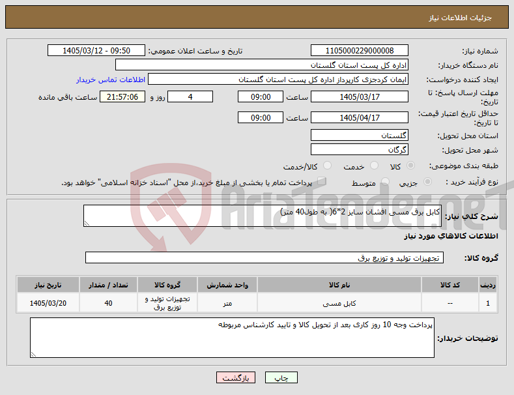This screenshot has height=395, width=514.
Task: Click the گروه کالا field تجهیزات تولید و توزیع برق
Action: click(x=264, y=258)
